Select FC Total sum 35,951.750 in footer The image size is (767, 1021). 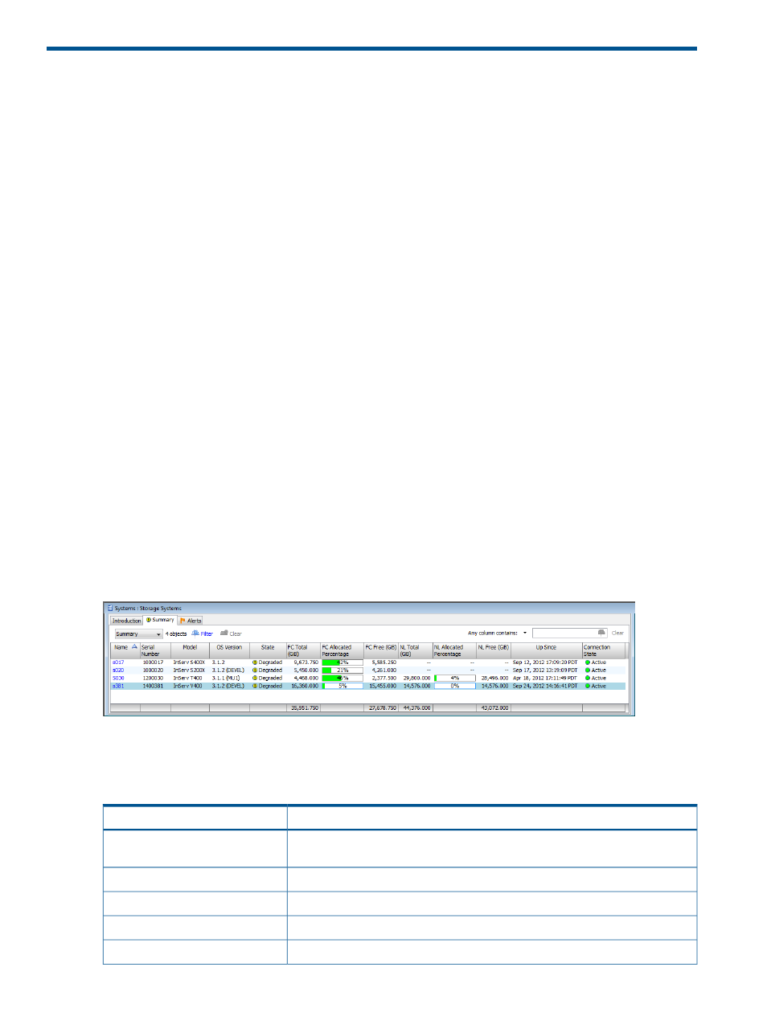(x=305, y=708)
